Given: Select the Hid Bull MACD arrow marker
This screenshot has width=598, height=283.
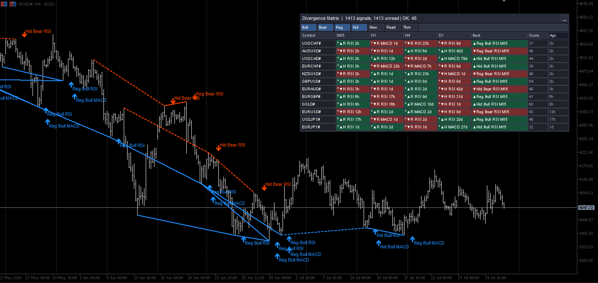Looking at the screenshot, I should pos(378,243).
